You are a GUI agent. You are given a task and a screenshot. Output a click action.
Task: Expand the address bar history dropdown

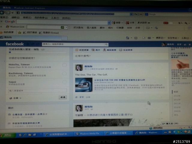point(131,14)
